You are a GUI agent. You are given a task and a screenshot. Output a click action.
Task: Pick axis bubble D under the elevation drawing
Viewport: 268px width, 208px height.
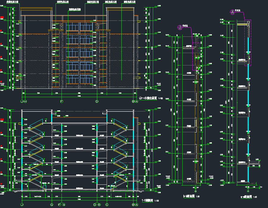coord(97,101)
